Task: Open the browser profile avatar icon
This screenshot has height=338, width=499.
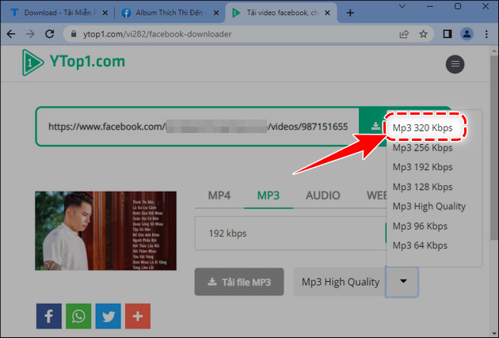Action: pos(467,34)
